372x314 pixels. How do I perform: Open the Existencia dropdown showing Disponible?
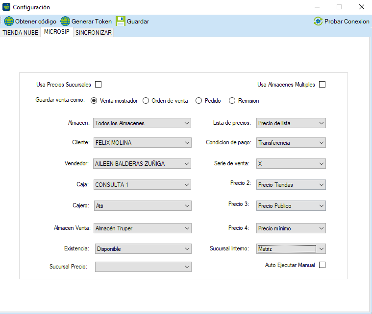pyautogui.click(x=143, y=249)
